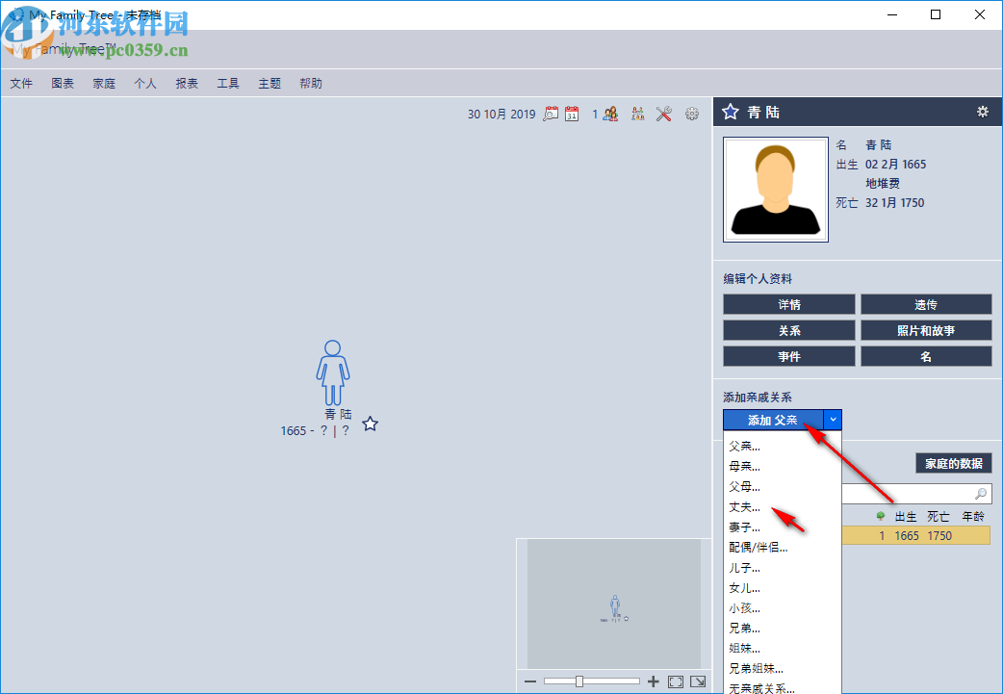This screenshot has width=1003, height=694.
Task: Click the 详情 button
Action: pyautogui.click(x=789, y=304)
